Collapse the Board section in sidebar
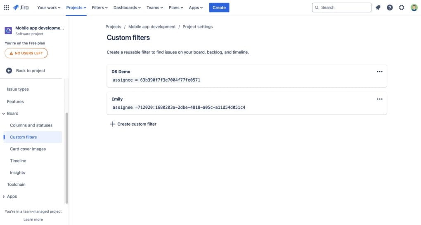421x225 pixels. 3,114
